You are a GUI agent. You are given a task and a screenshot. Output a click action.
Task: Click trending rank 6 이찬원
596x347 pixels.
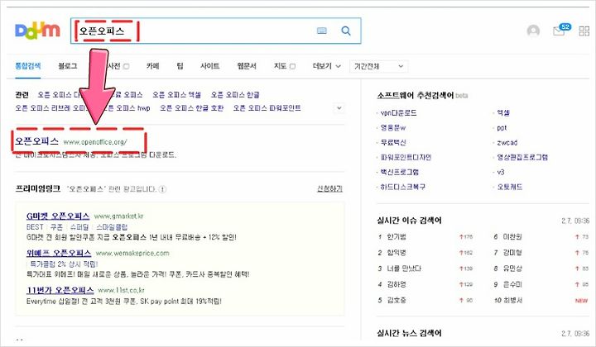tap(512, 236)
